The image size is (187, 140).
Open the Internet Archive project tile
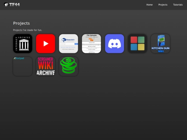23,44
